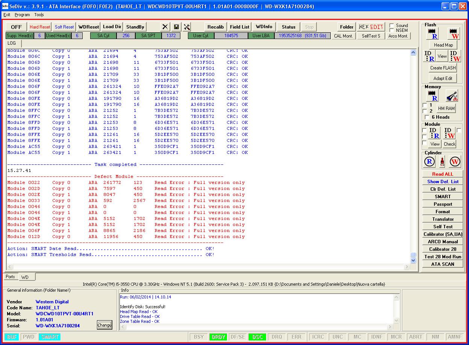Open the Translator function
Viewport: 469px width, 345px height.
tap(443, 219)
